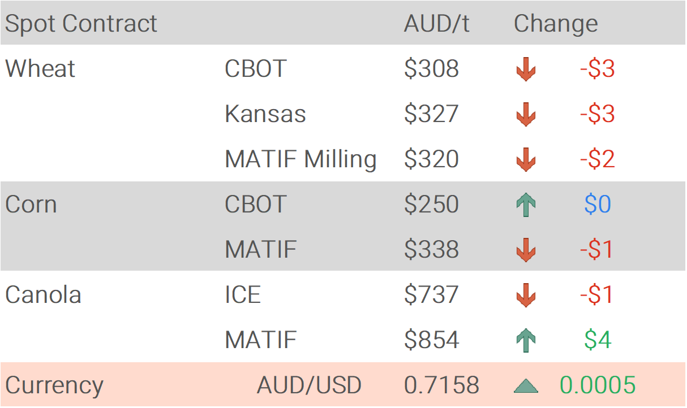Image resolution: width=687 pixels, height=408 pixels.
Task: Click the green up arrow for Canola MATIF
Action: 526,340
